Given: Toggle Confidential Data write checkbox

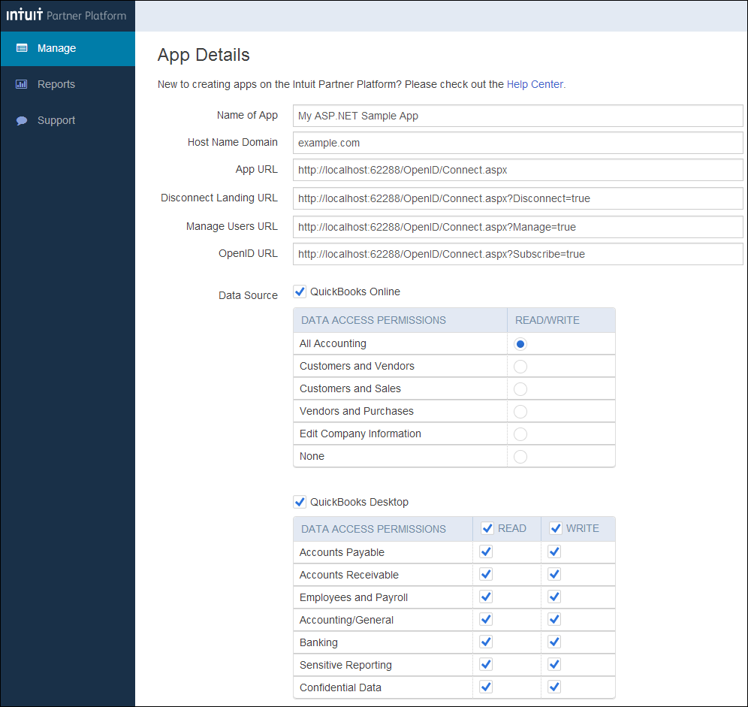Looking at the screenshot, I should pyautogui.click(x=553, y=687).
